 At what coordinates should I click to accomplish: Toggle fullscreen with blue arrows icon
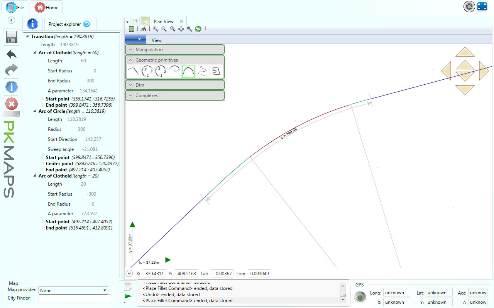[482, 7]
